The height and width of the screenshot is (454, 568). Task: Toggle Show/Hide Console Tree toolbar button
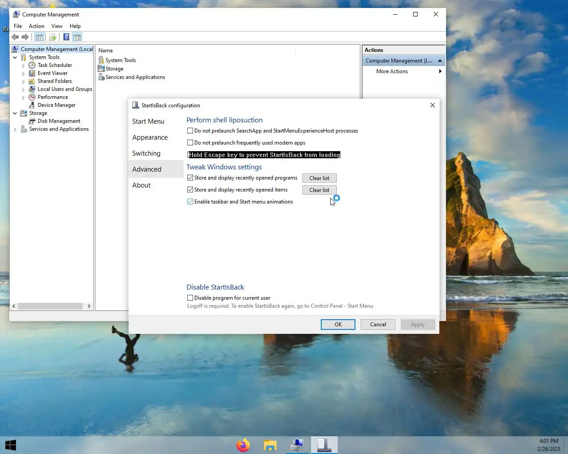(39, 37)
